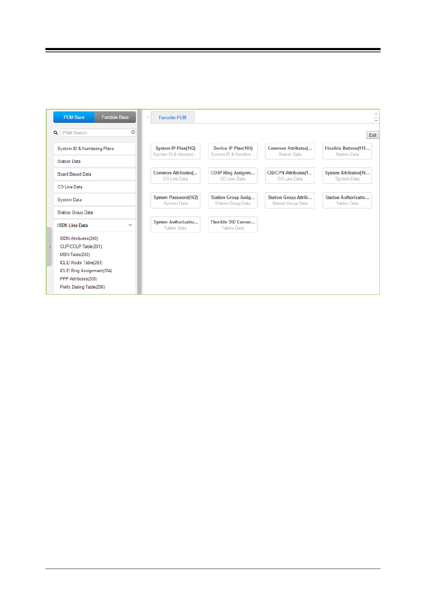Viewport: 426px width, 603px height.
Task: Open the Favorite PGM tab
Action: [x=172, y=117]
